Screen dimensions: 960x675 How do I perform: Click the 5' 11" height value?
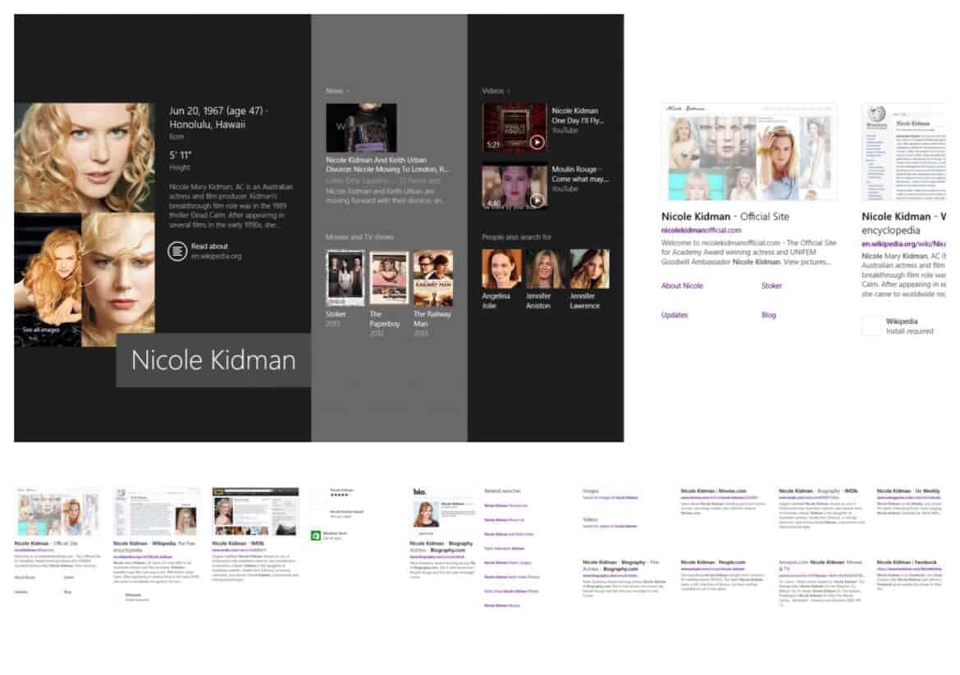181,156
